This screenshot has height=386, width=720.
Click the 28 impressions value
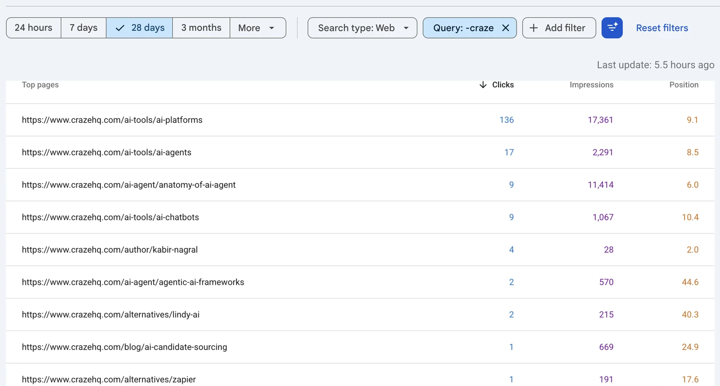609,250
